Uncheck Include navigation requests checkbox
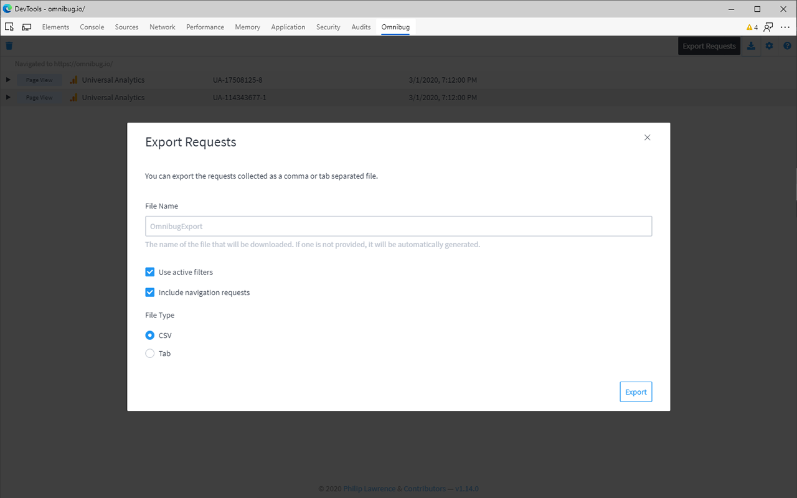 (x=149, y=292)
